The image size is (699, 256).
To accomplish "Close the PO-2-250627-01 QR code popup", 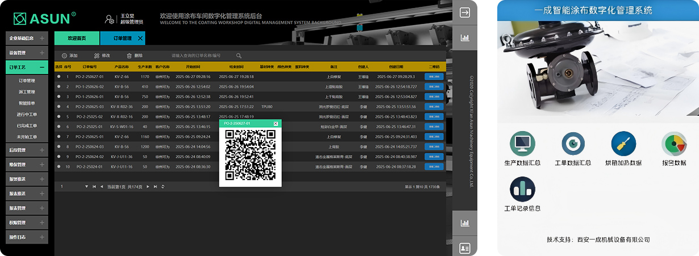I will click(x=276, y=123).
